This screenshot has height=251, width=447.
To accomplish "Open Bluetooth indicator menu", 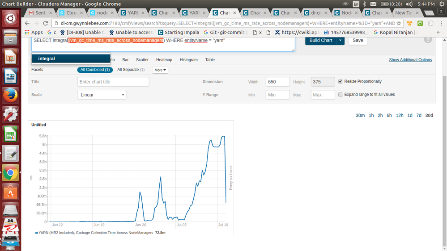I will 364,4.
